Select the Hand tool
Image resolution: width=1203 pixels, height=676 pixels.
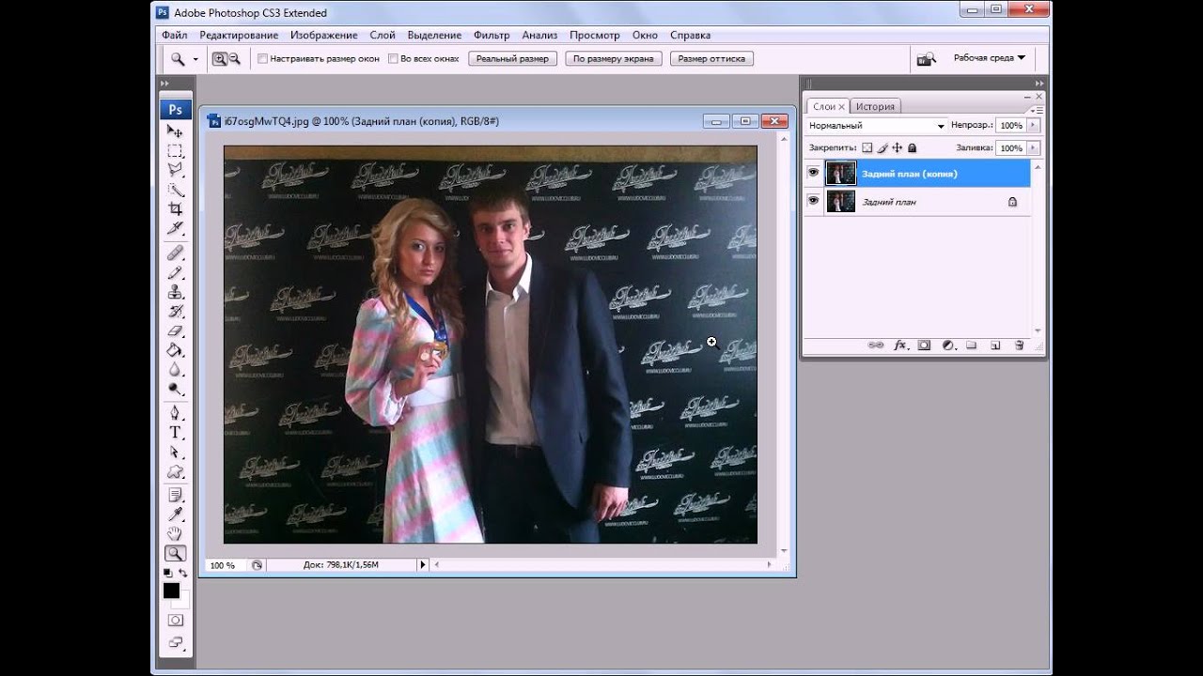(x=176, y=534)
